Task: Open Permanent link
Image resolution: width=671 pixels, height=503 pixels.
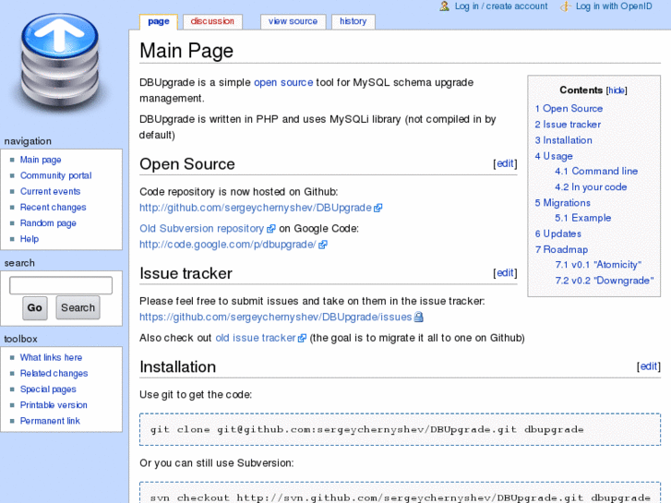Action: (x=50, y=421)
